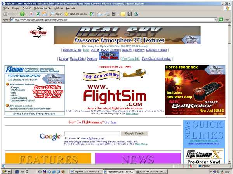233x174 pixels.
Task: Open Search with the Hľadať magnifier icon
Action: tap(56, 14)
